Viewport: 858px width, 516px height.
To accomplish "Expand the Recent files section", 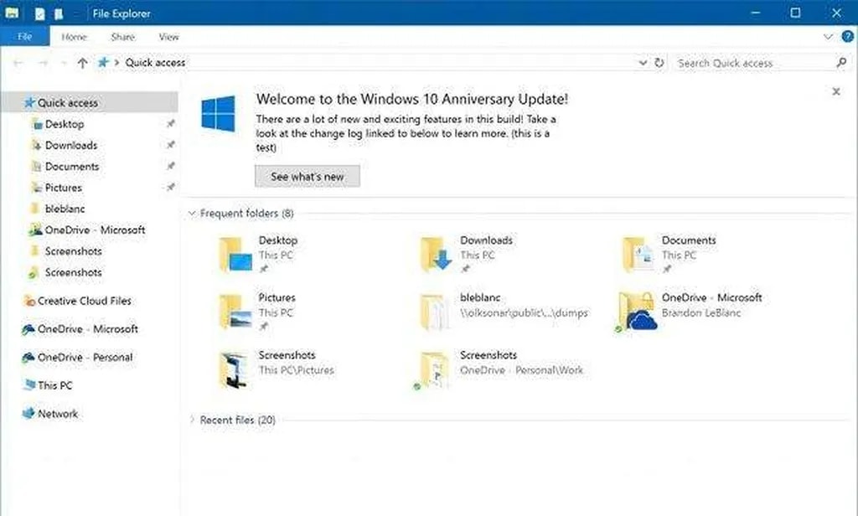I will tap(192, 420).
